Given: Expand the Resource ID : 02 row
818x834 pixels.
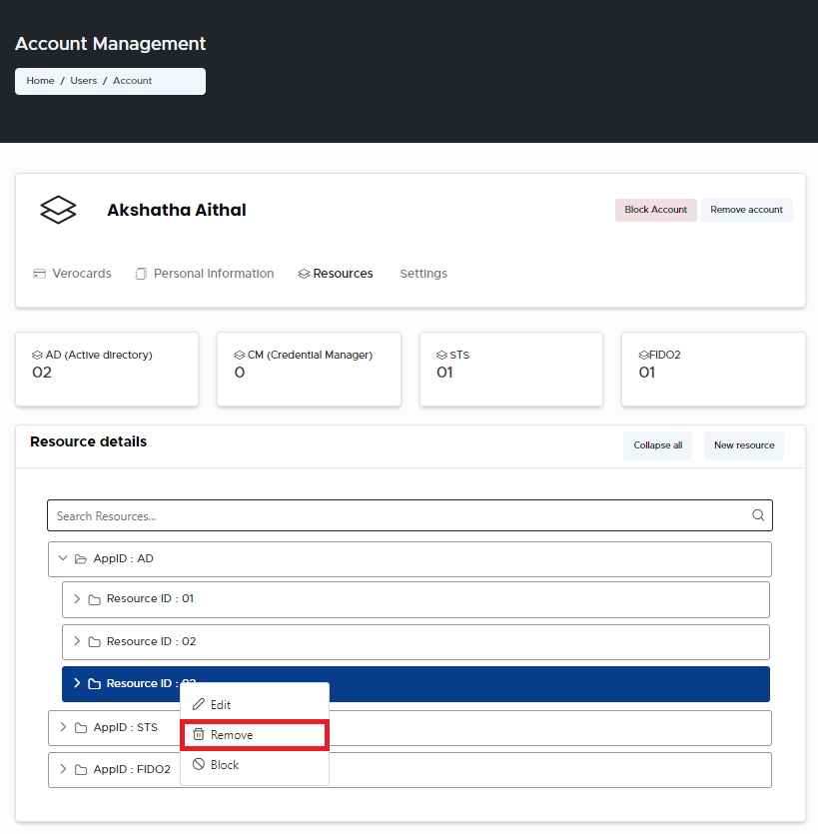Looking at the screenshot, I should [77, 641].
